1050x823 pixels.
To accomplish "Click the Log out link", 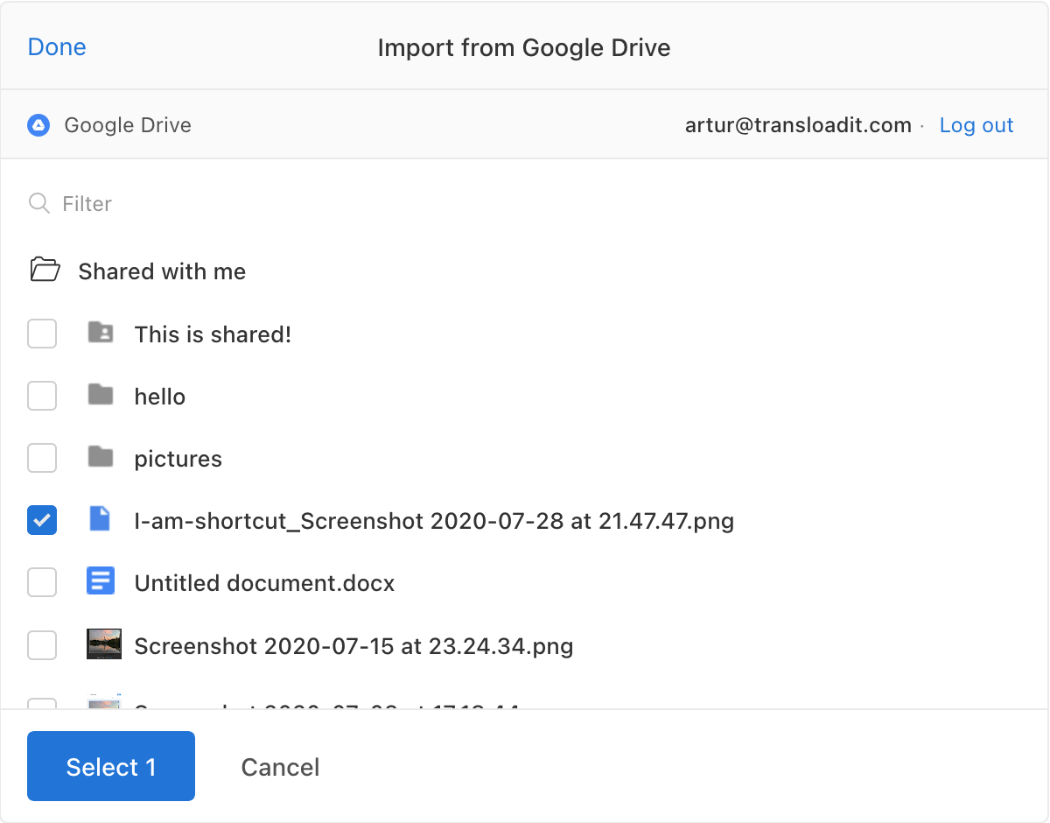I will [976, 125].
